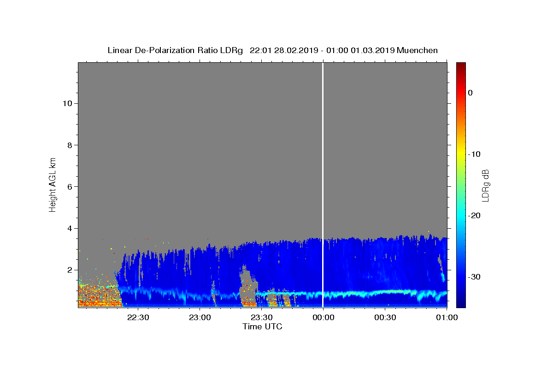
Task: Click the colorbar value -30
Action: pyautogui.click(x=475, y=277)
